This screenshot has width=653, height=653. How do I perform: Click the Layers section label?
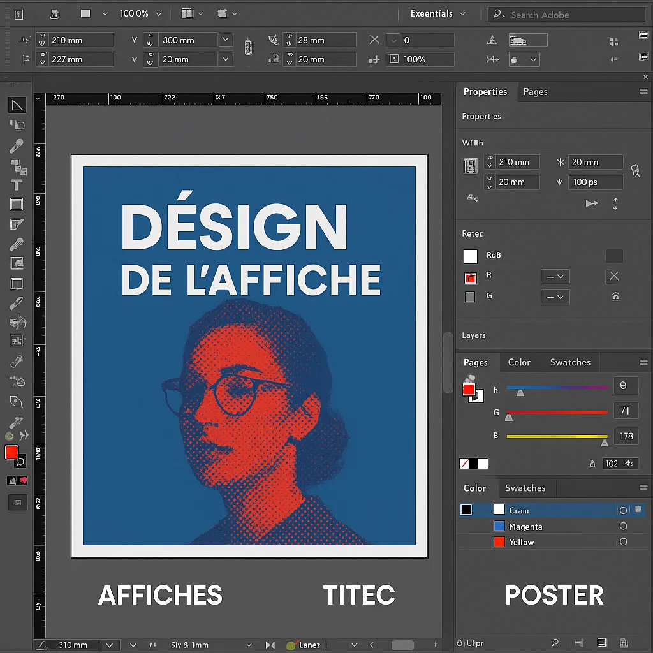point(474,335)
